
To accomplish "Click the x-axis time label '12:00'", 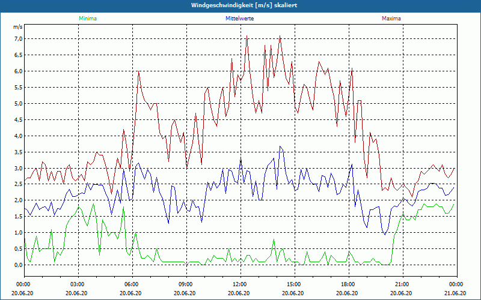I will coord(240,284).
